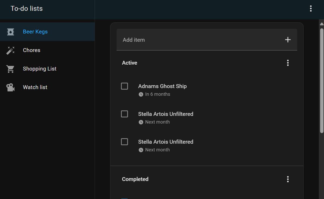Click the scrollbar up arrow

(322, 24)
